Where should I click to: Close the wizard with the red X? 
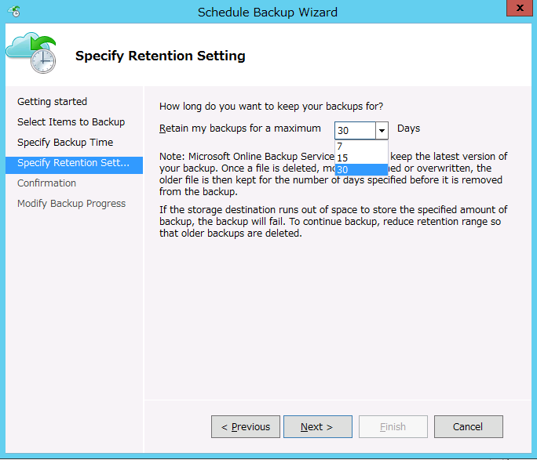pos(517,11)
